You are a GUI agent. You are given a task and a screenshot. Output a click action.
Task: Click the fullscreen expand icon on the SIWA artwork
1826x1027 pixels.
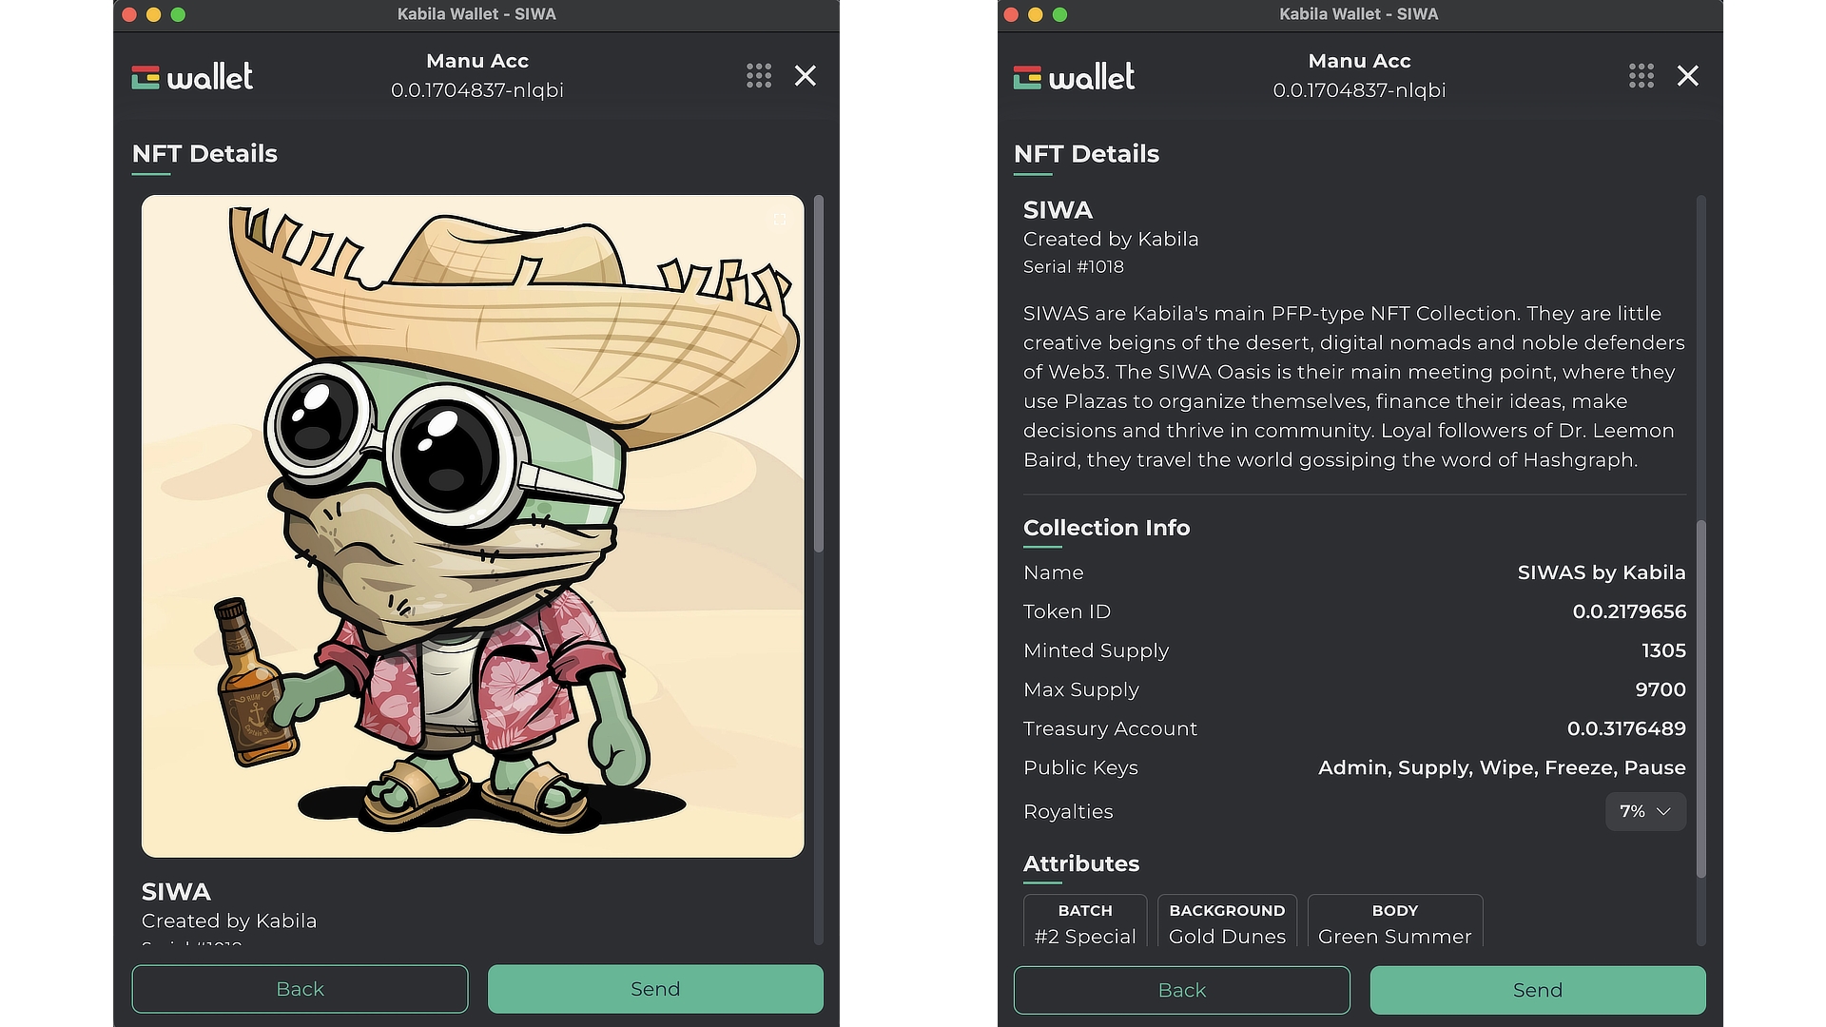coord(779,221)
